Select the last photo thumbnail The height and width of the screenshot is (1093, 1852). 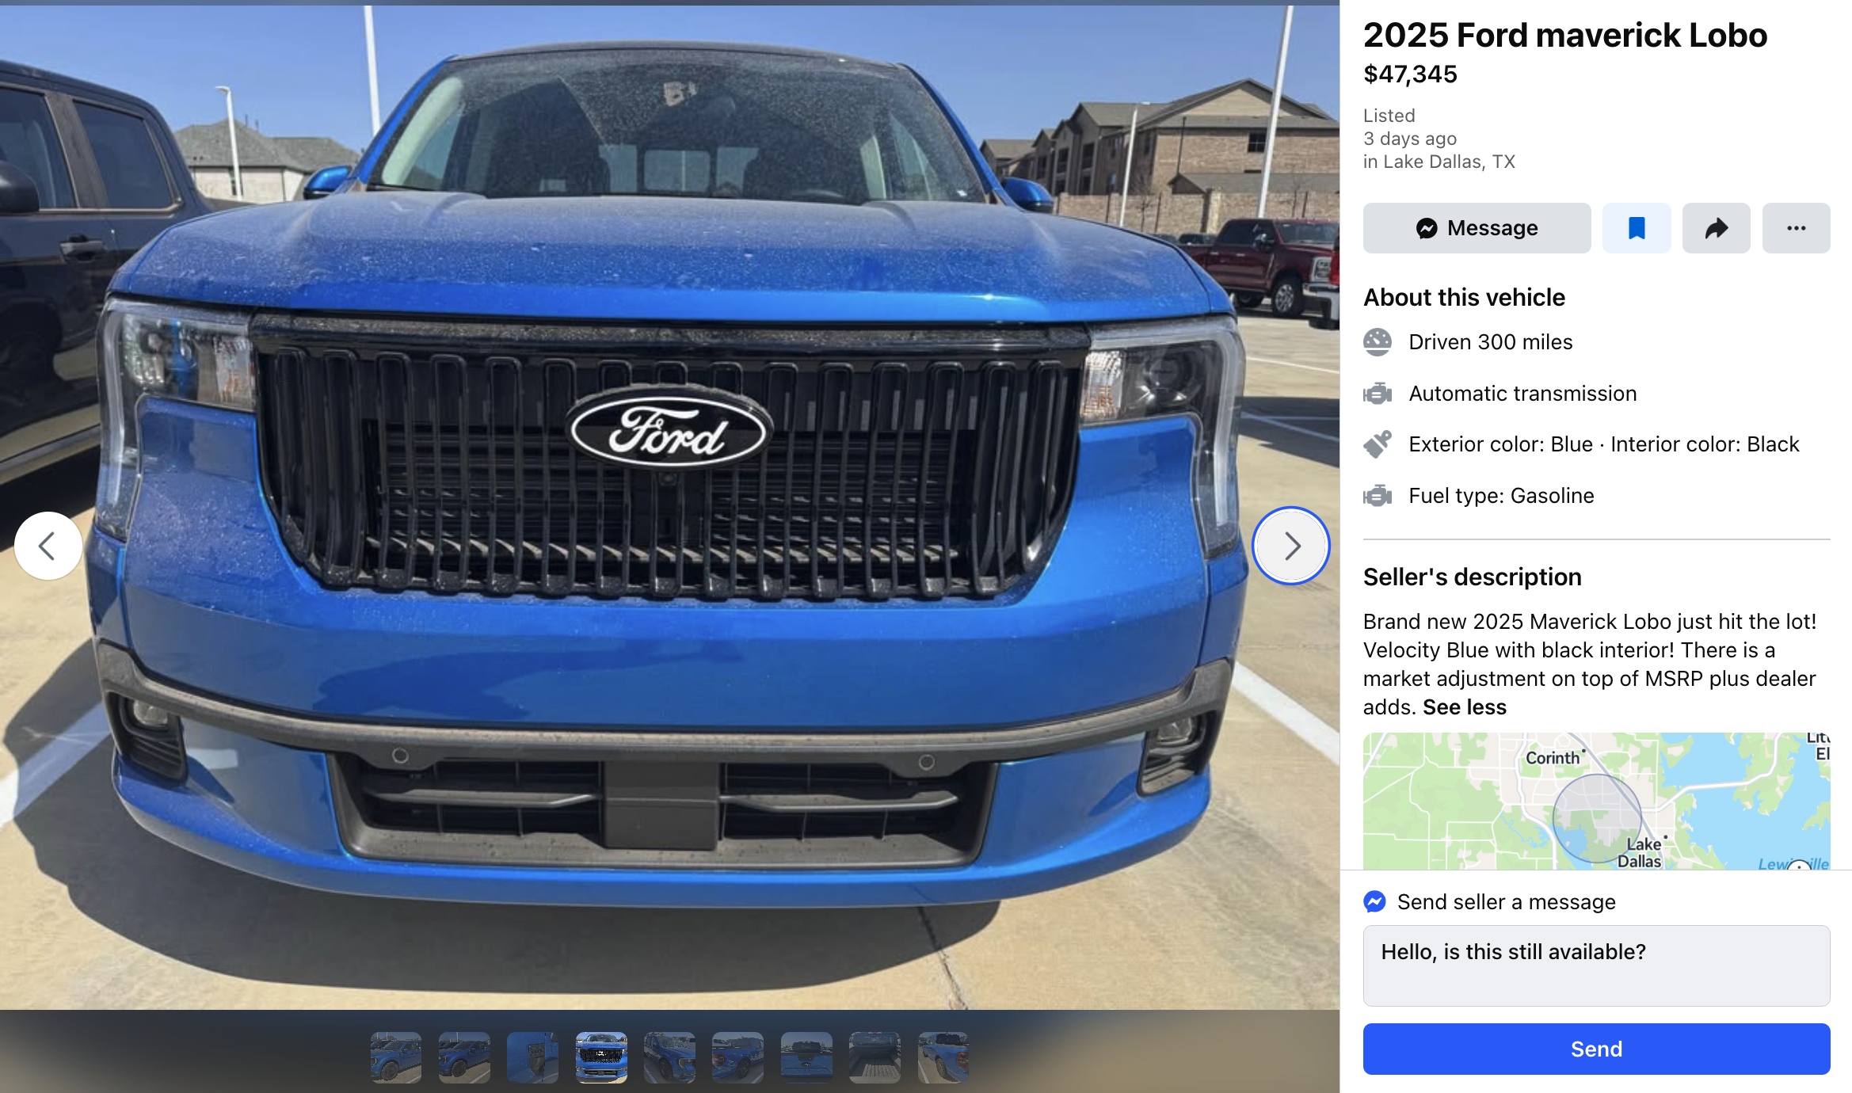(x=943, y=1057)
